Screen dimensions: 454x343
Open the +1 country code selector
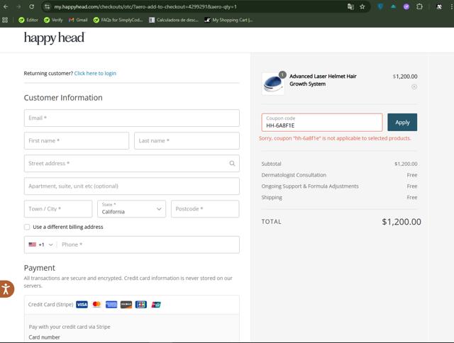(41, 244)
